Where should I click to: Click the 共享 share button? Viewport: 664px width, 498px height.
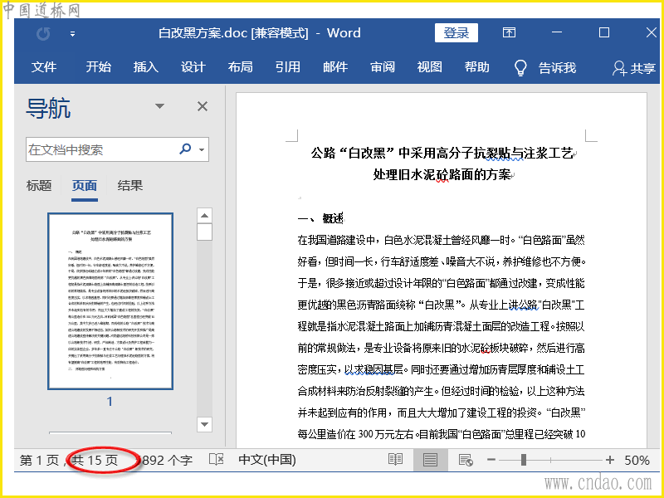[634, 68]
